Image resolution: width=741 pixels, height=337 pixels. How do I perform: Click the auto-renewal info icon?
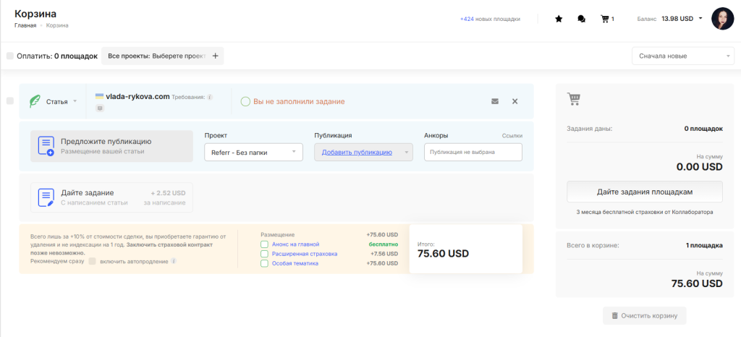(x=174, y=261)
